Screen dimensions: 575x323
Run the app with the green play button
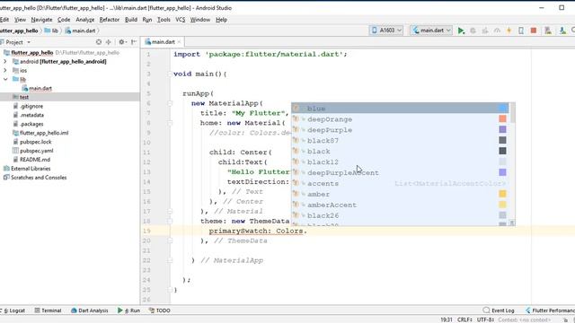(461, 31)
